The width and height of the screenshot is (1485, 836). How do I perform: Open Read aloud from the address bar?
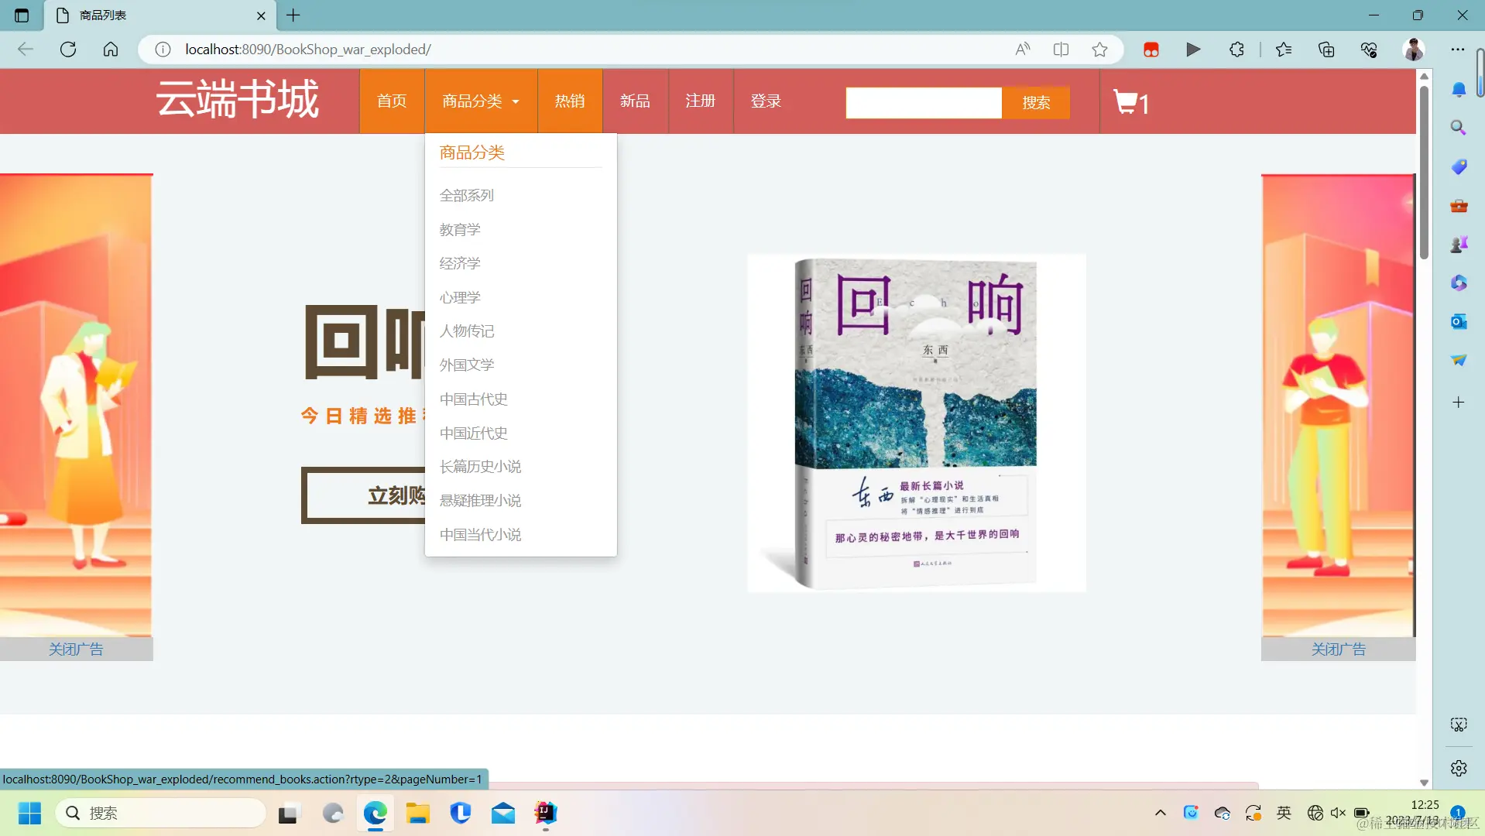(1023, 50)
